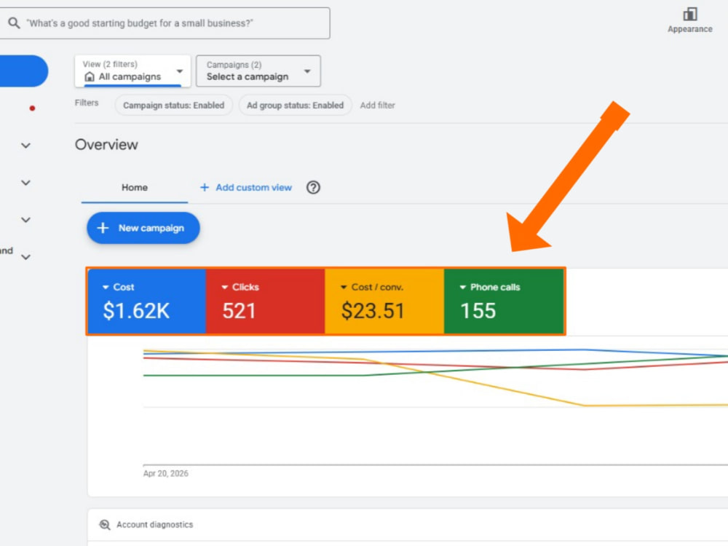Open the Phone calls metric dropdown

tap(462, 288)
